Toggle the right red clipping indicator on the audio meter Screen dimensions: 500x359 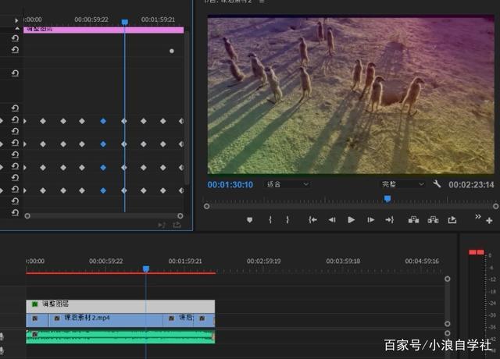tap(480, 252)
